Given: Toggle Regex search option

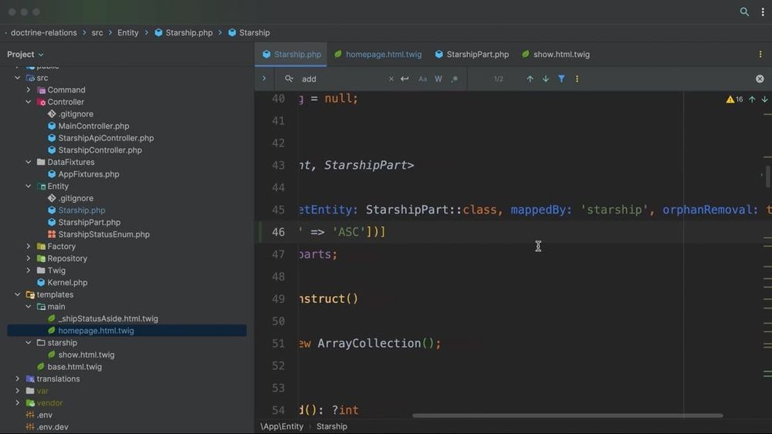Looking at the screenshot, I should click(x=454, y=79).
